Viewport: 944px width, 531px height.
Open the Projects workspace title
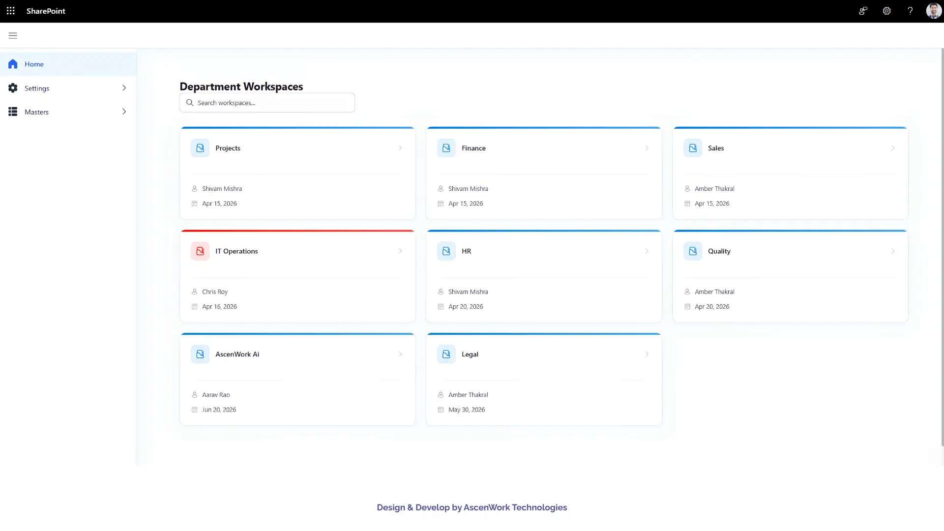click(x=228, y=148)
